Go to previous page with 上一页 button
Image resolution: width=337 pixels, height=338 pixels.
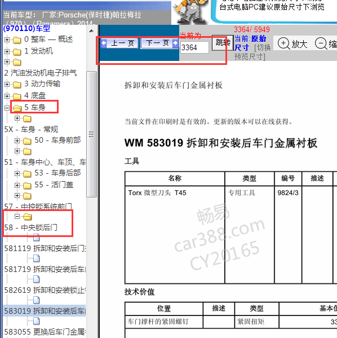coord(119,43)
